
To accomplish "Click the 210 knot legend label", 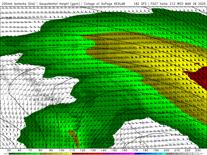I will tap(177, 150).
